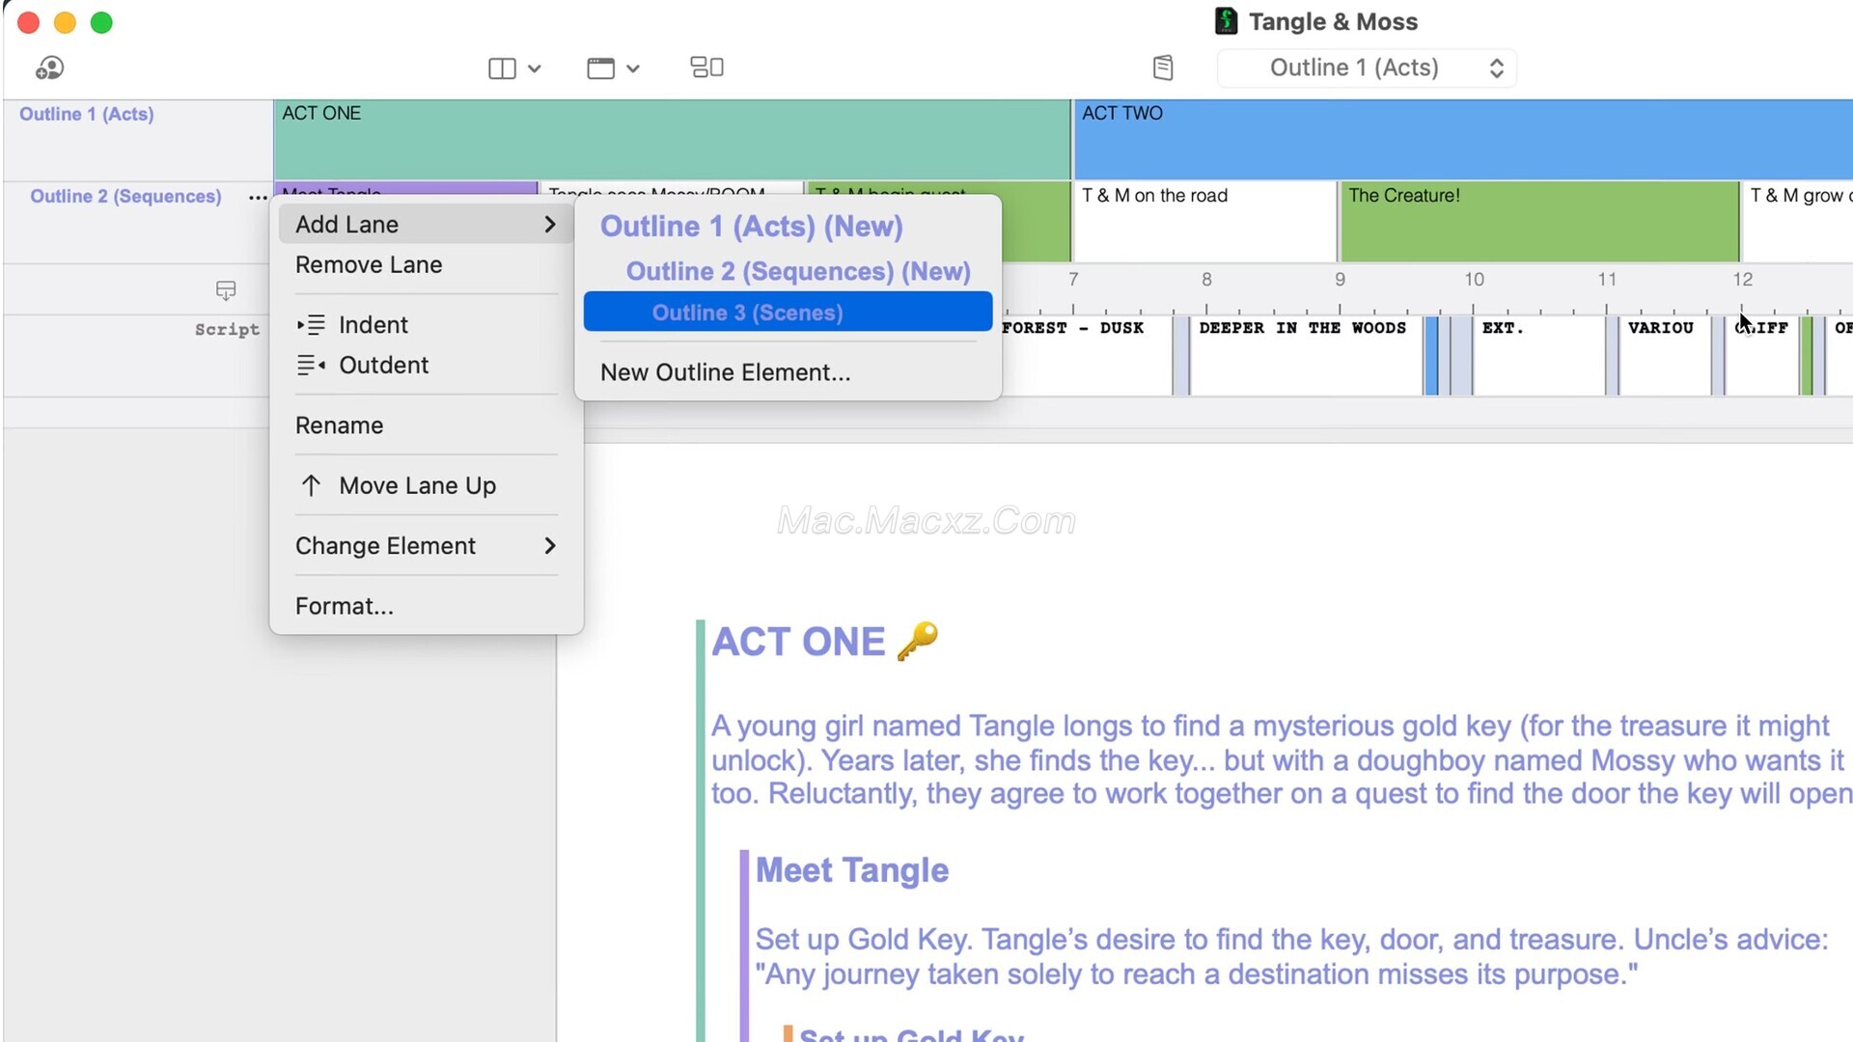Choose Remove Lane from the context menu
This screenshot has width=1853, height=1042.
click(369, 265)
